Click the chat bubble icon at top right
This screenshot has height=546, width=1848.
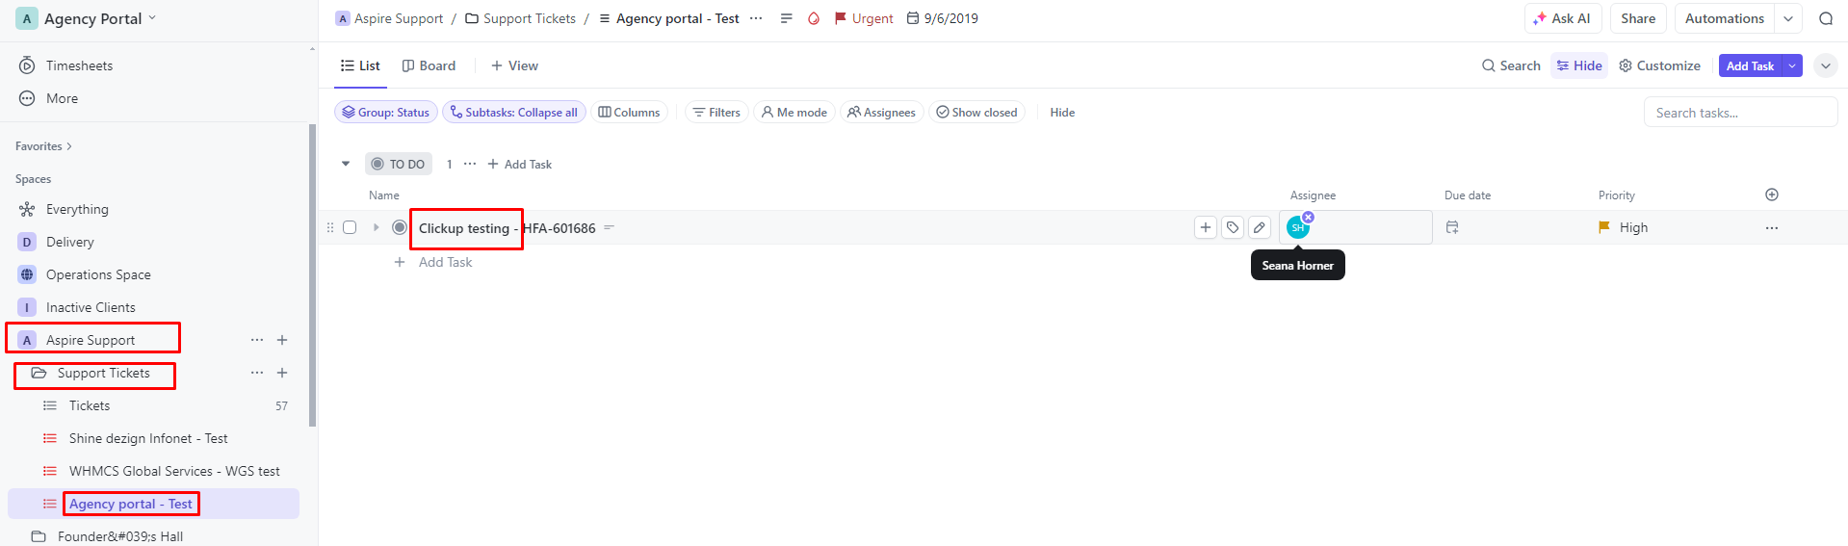[x=1826, y=18]
